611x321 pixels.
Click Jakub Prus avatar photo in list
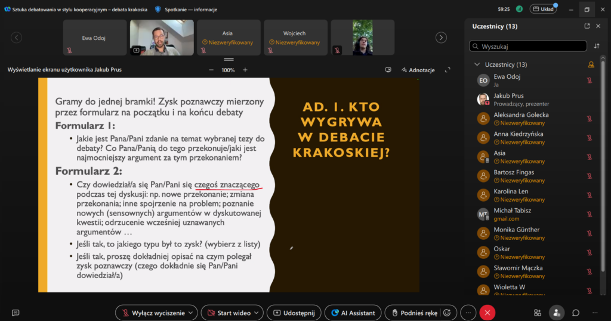coord(483,99)
